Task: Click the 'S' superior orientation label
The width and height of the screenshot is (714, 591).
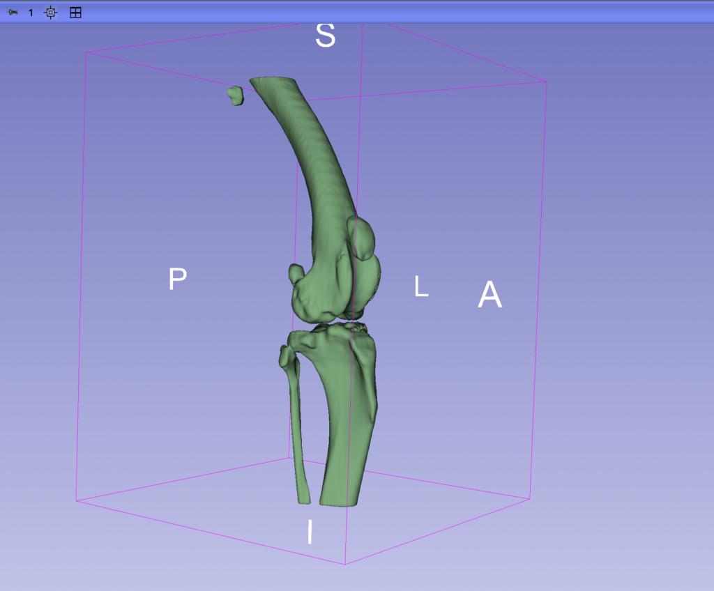Action: (326, 35)
